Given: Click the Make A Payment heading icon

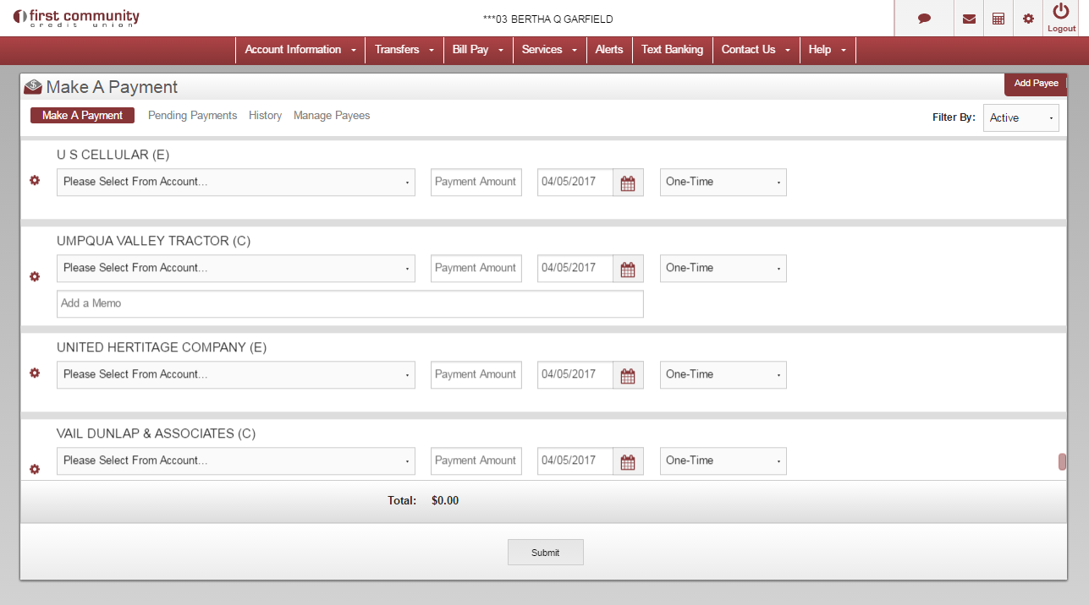Looking at the screenshot, I should point(33,87).
